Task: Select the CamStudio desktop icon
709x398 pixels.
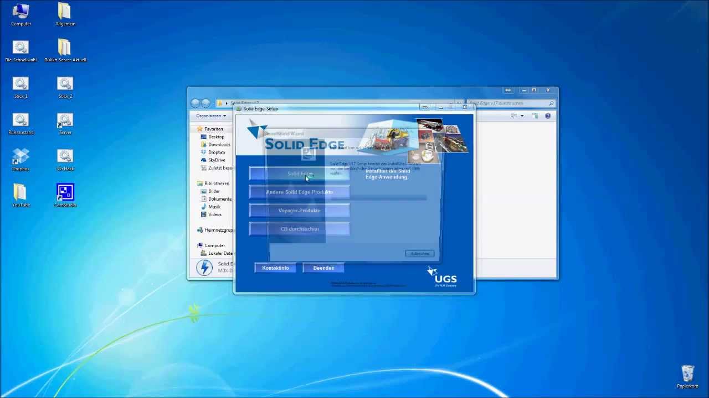Action: coord(65,195)
